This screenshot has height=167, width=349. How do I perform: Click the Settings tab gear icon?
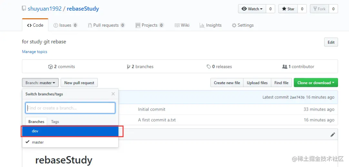(x=234, y=25)
